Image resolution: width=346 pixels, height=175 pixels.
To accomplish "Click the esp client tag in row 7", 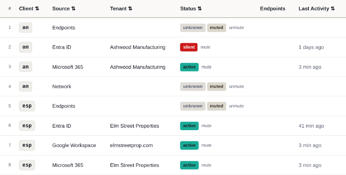I will point(27,145).
